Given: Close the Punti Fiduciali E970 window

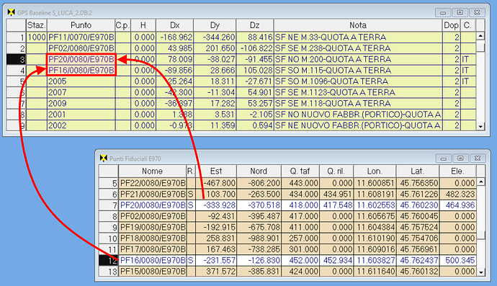Looking at the screenshot, I should (x=478, y=158).
